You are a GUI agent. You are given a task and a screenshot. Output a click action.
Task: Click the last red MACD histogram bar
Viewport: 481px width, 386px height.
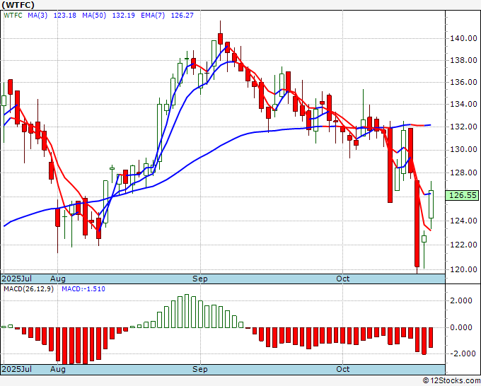(x=431, y=337)
